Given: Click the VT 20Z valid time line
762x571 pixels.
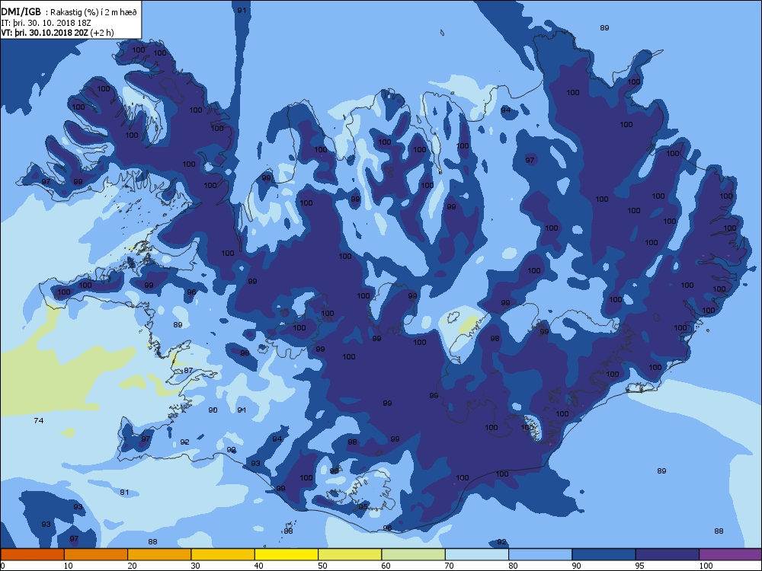Looking at the screenshot, I should point(57,33).
